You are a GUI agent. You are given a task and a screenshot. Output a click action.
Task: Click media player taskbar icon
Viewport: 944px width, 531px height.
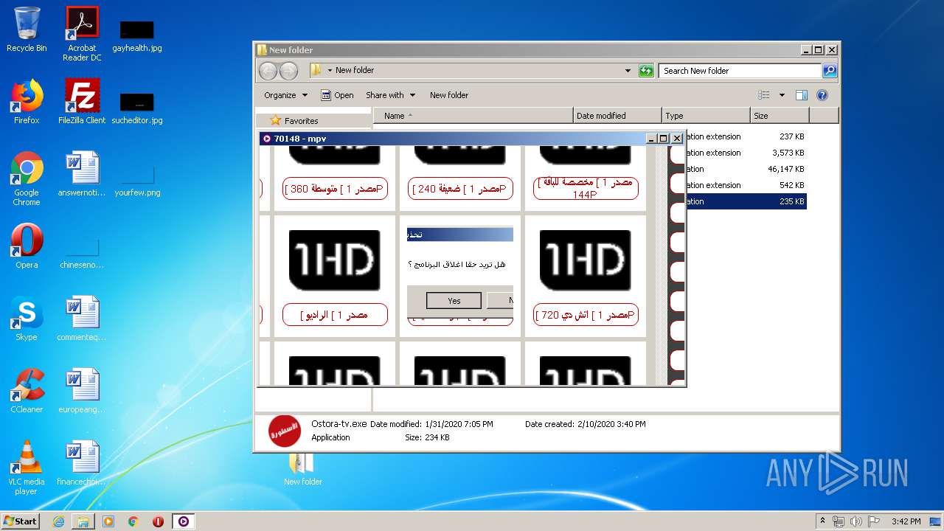click(x=108, y=521)
